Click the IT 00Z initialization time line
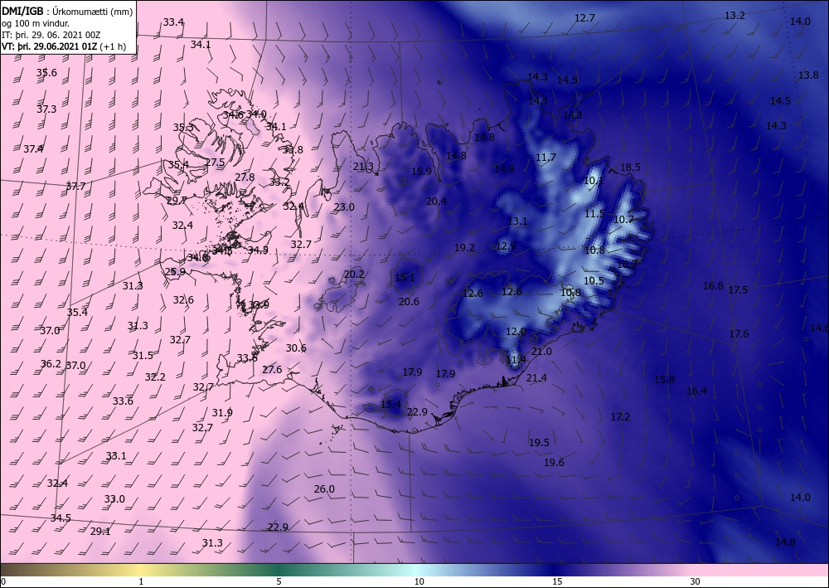This screenshot has height=588, width=829. click(x=51, y=34)
